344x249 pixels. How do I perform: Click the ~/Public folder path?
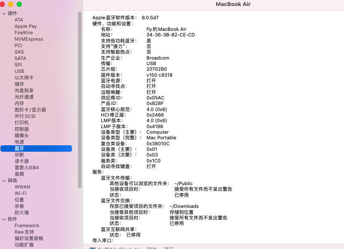click(x=184, y=183)
